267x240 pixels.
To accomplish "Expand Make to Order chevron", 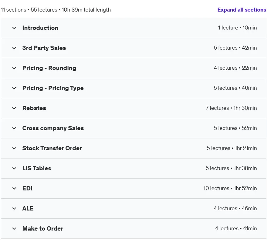I will [14, 228].
